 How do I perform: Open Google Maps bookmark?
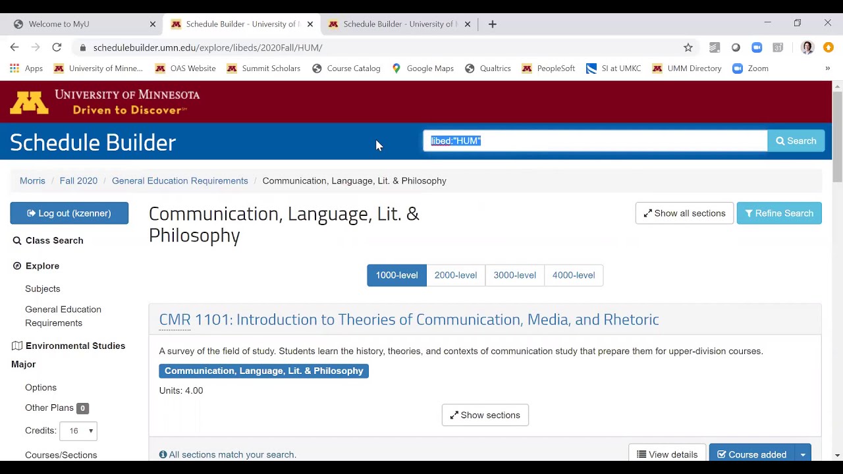(423, 68)
